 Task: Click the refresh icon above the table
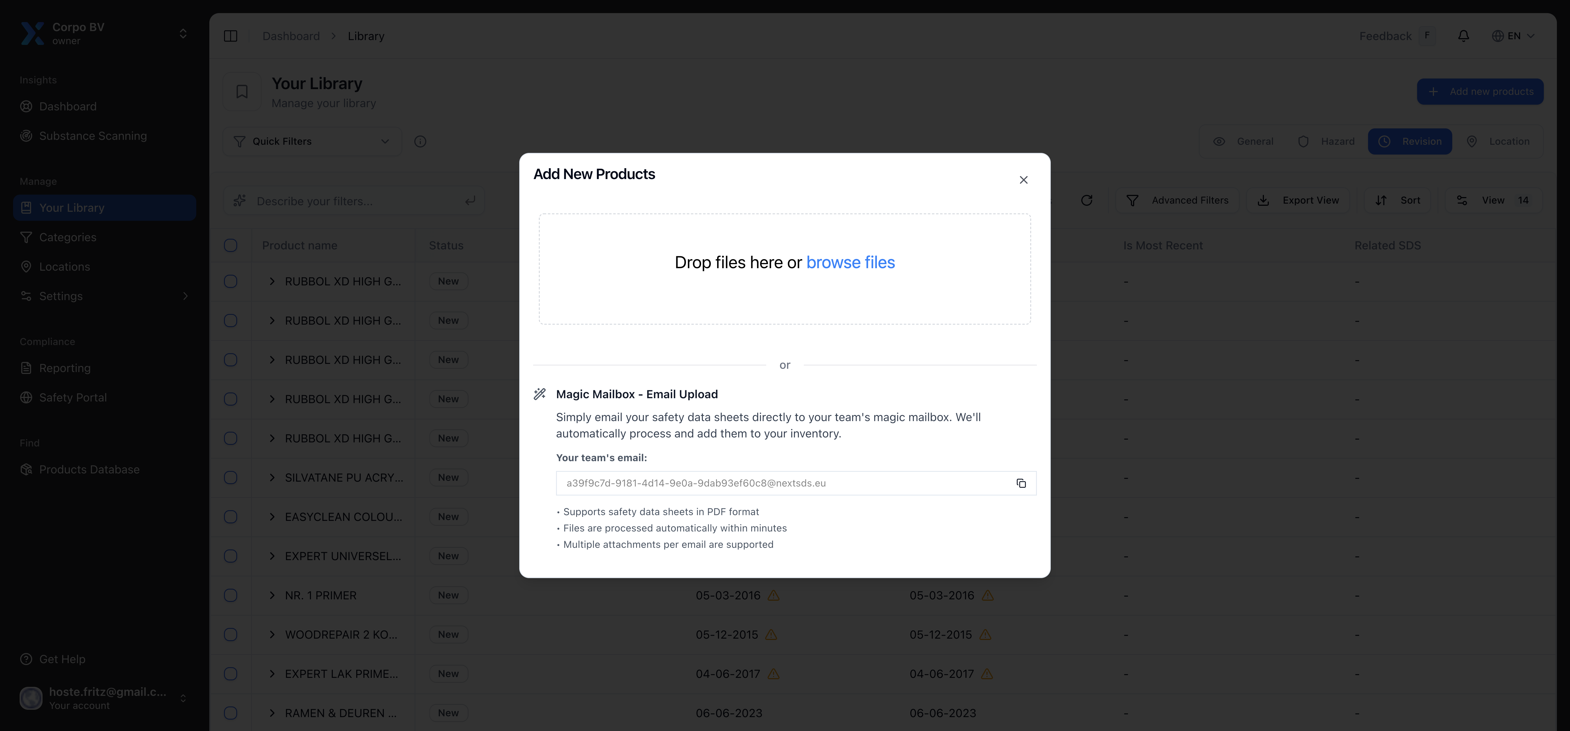tap(1087, 200)
